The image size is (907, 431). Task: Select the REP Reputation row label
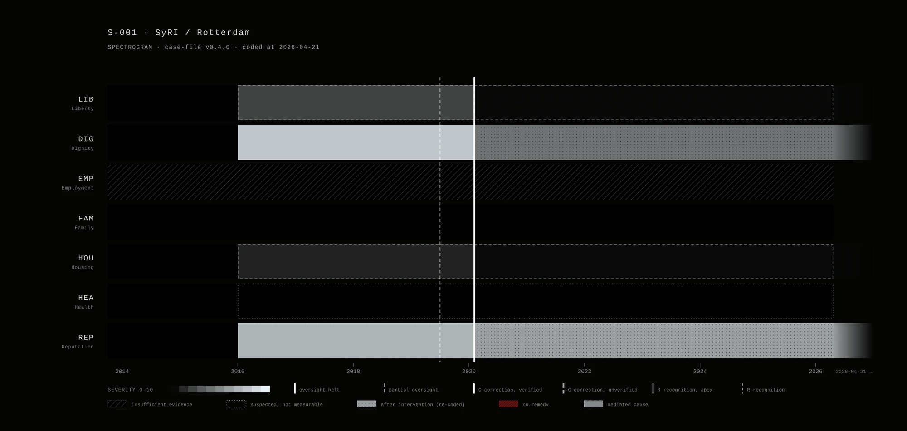pos(78,341)
